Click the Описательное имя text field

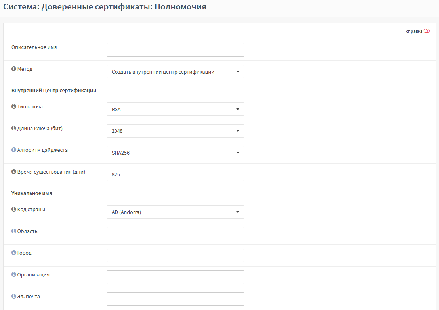point(175,50)
